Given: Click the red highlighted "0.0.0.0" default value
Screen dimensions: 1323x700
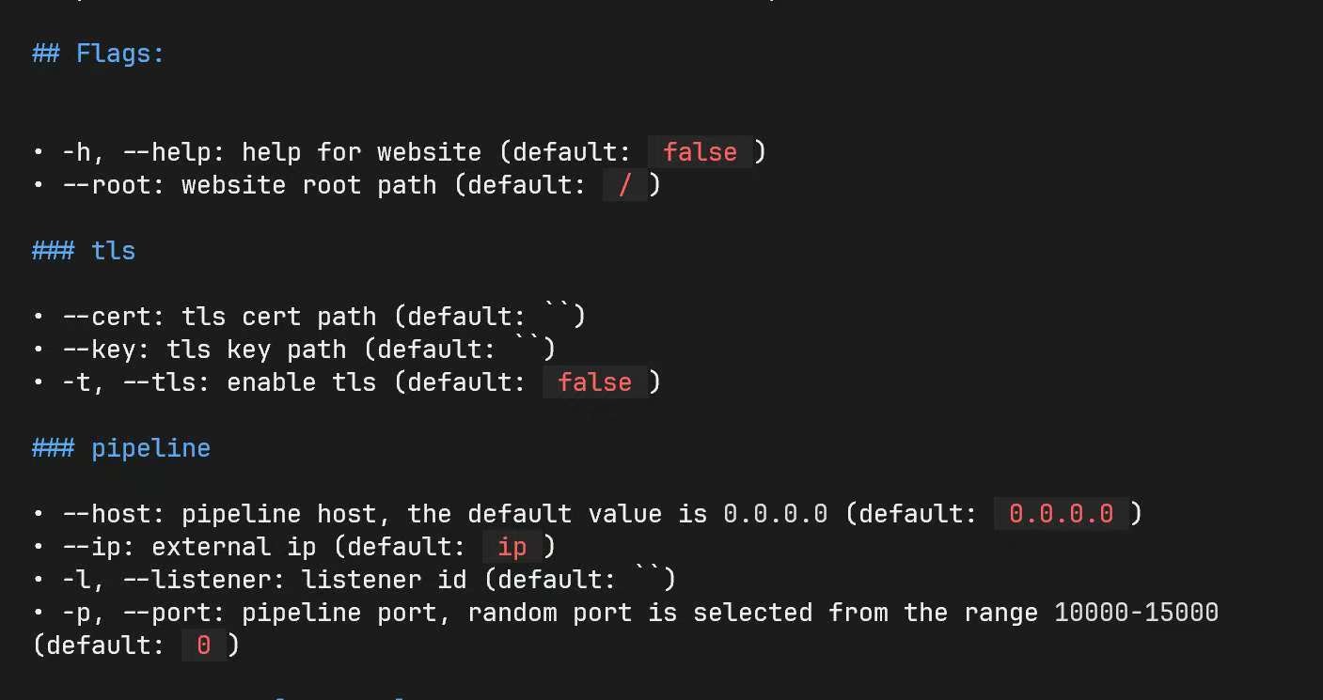Looking at the screenshot, I should pyautogui.click(x=1061, y=514).
